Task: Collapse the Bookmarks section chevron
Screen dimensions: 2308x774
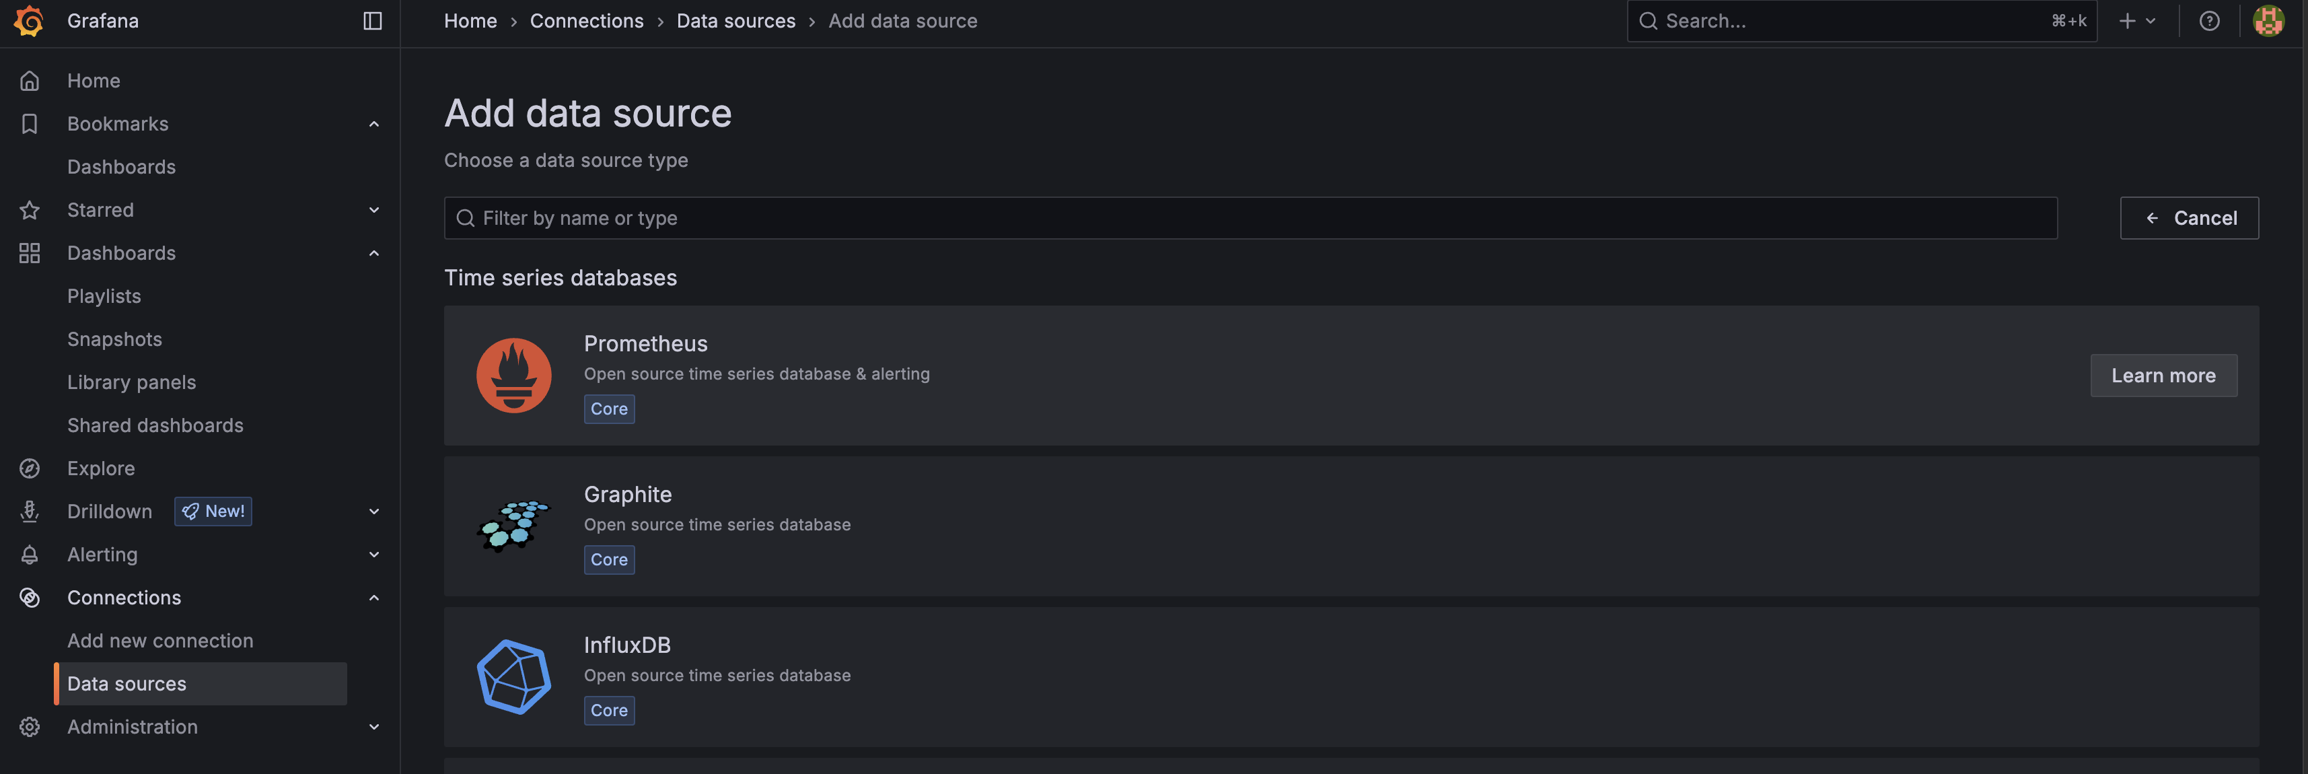Action: (x=373, y=124)
